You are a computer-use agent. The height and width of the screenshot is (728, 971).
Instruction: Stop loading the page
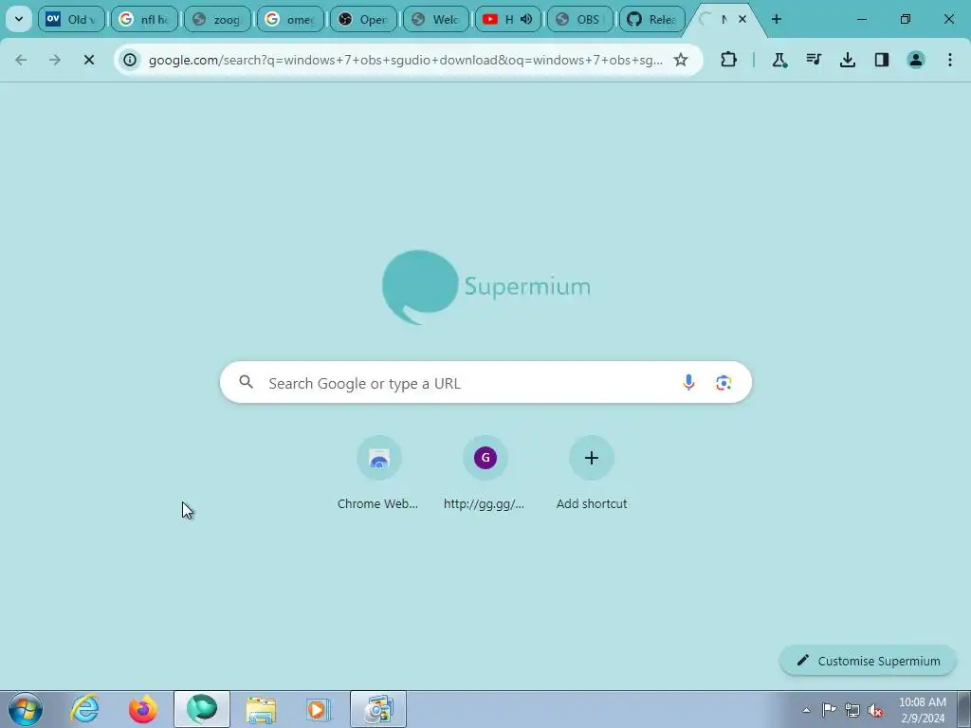pyautogui.click(x=89, y=60)
